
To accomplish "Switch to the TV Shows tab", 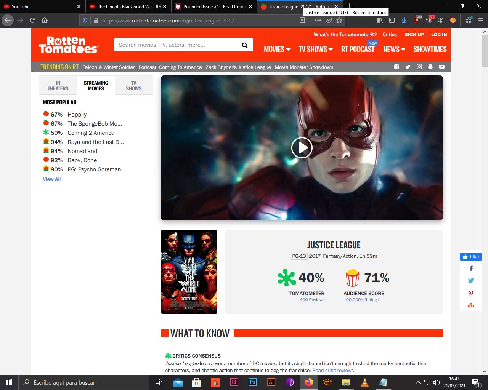I will tap(134, 85).
